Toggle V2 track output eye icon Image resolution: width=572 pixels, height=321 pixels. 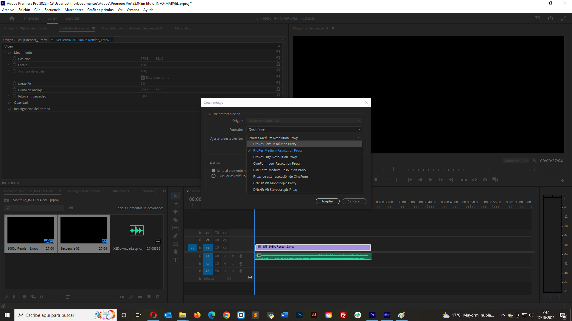[225, 240]
